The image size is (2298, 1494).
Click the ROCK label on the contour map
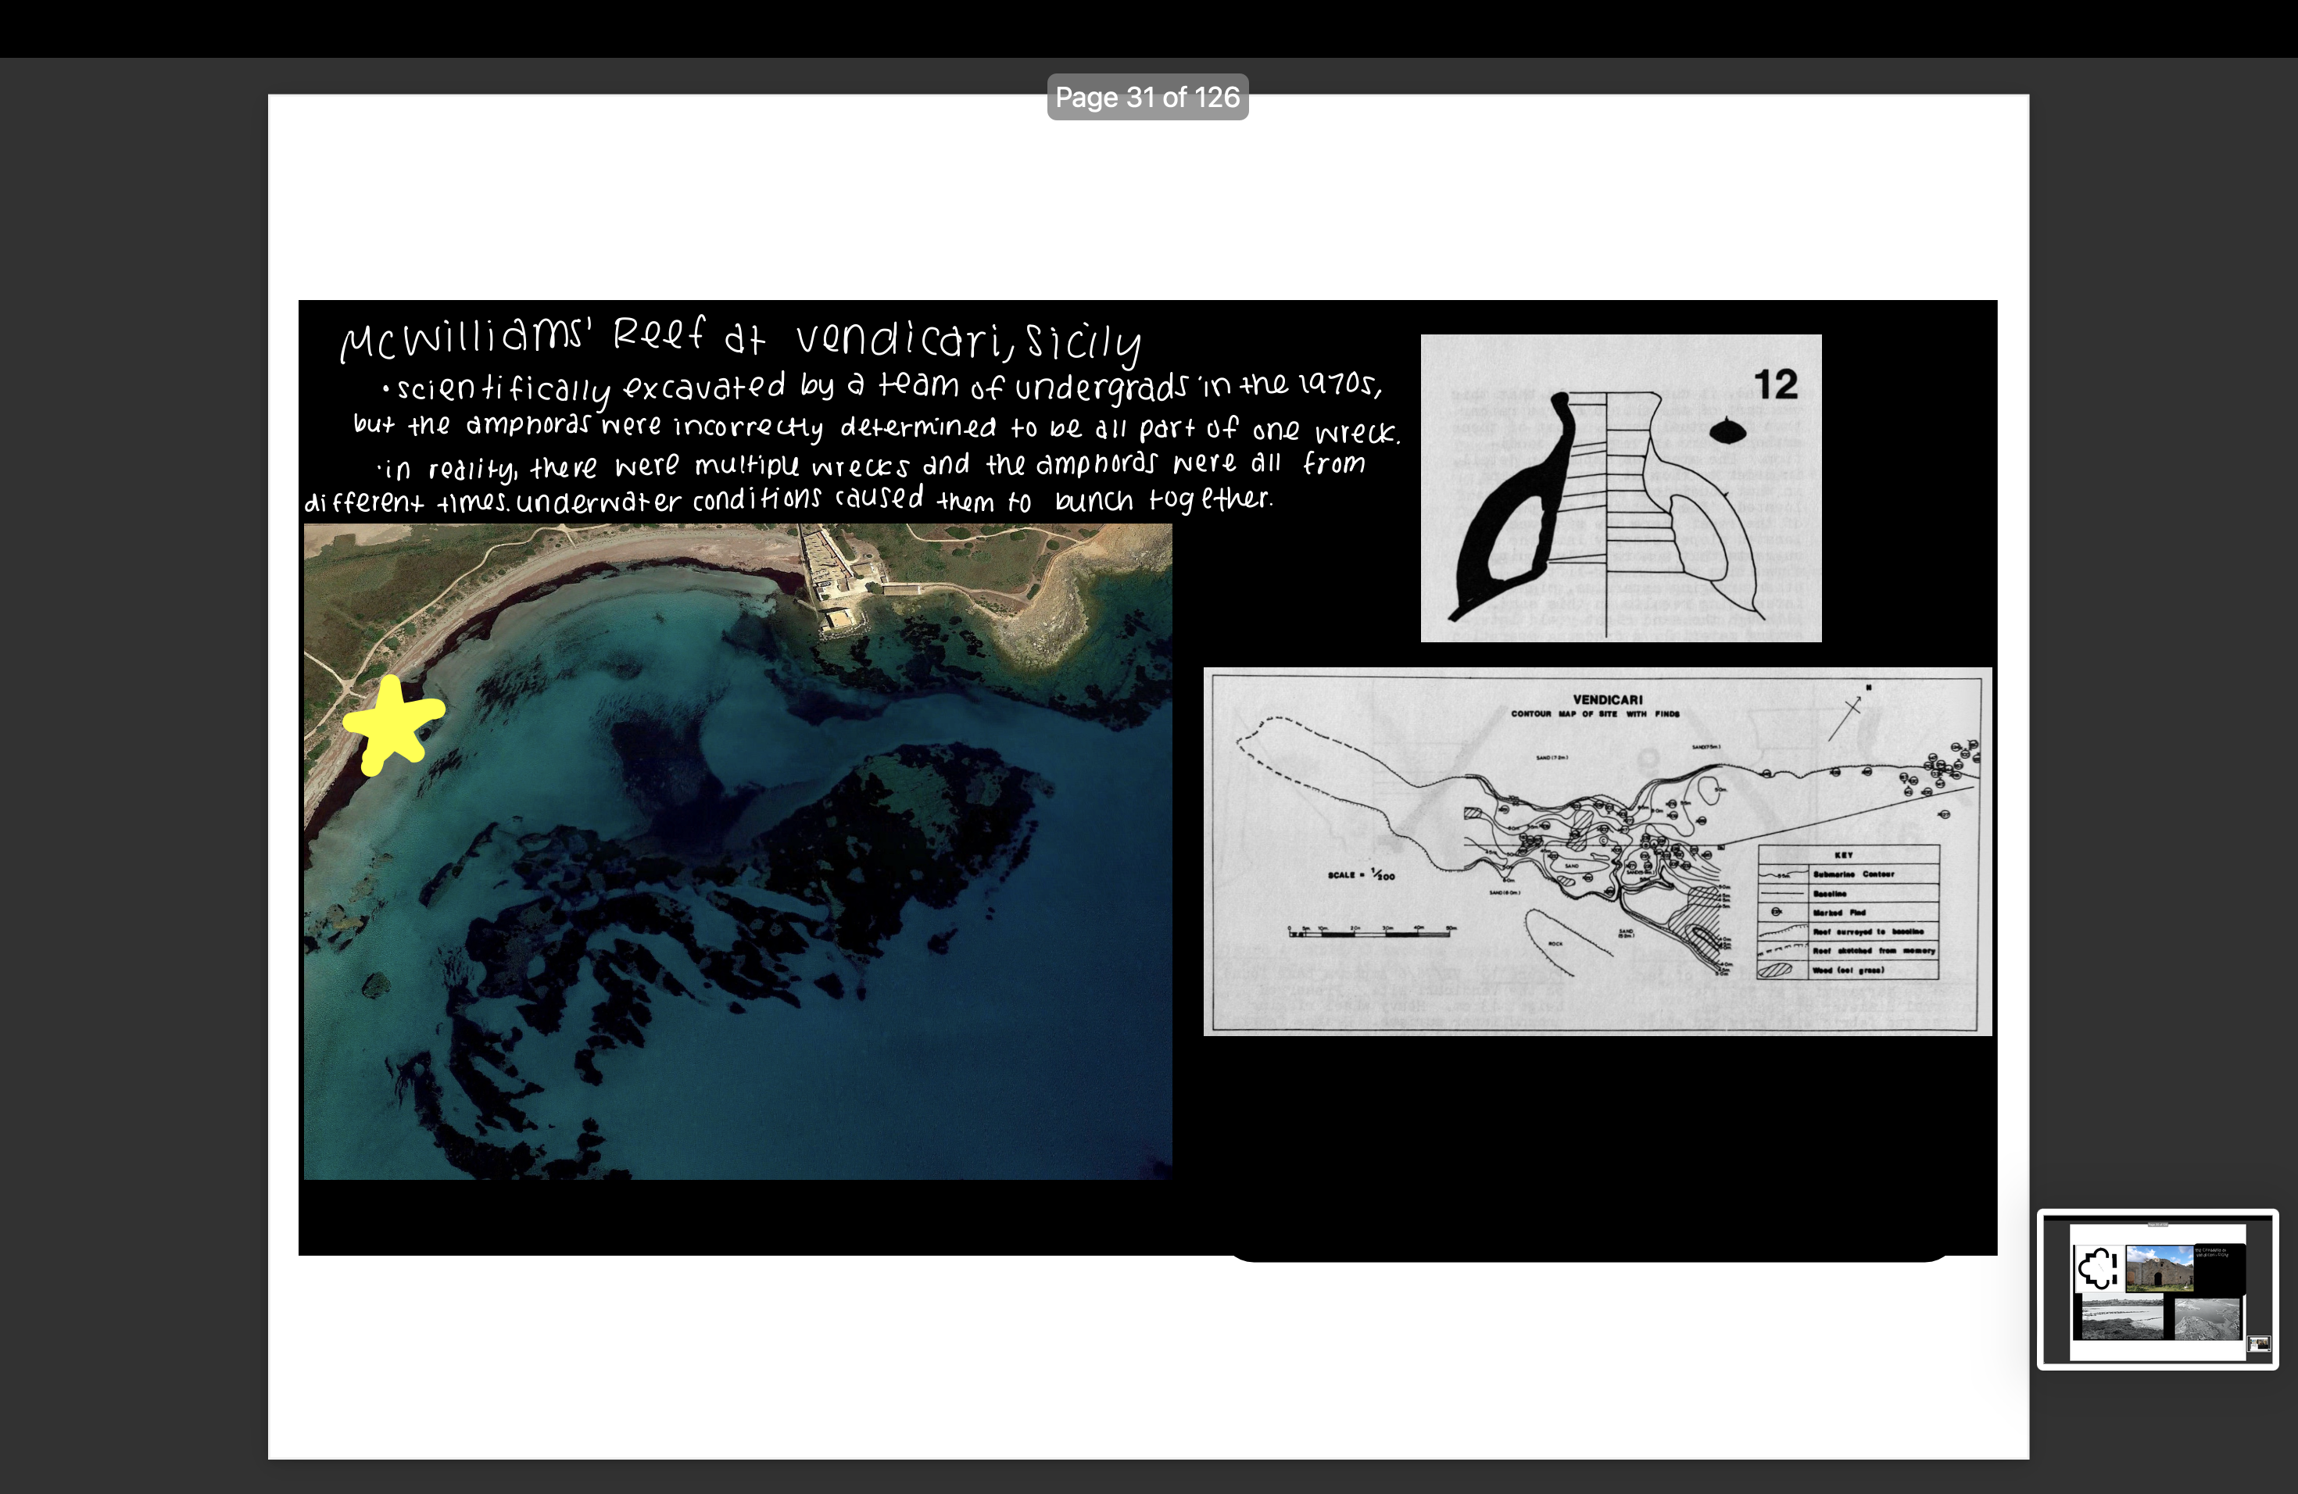pyautogui.click(x=1555, y=944)
